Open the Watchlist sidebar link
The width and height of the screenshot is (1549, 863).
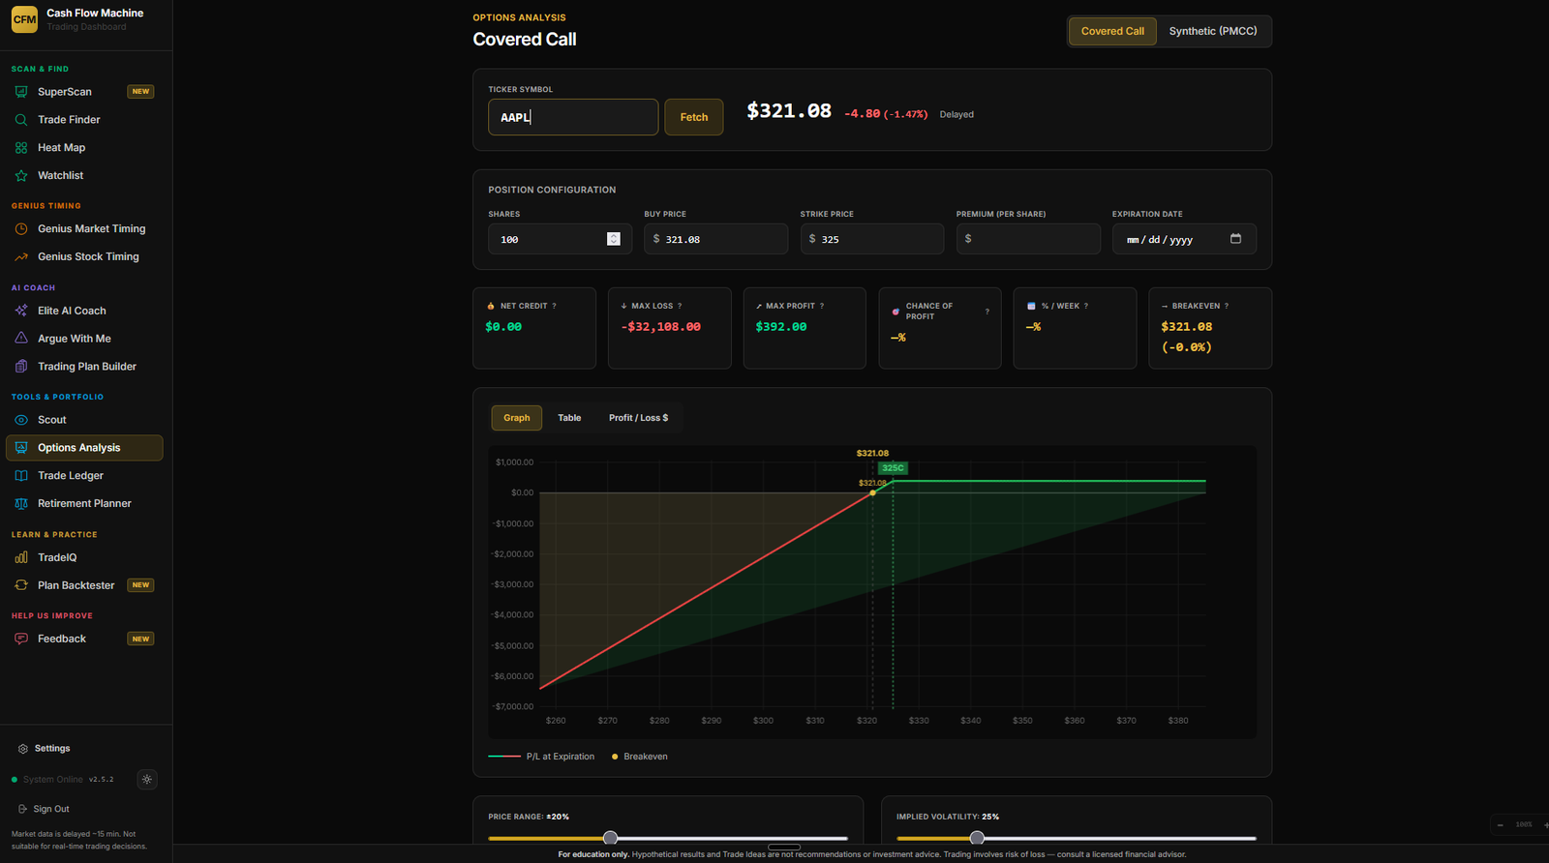click(x=84, y=176)
